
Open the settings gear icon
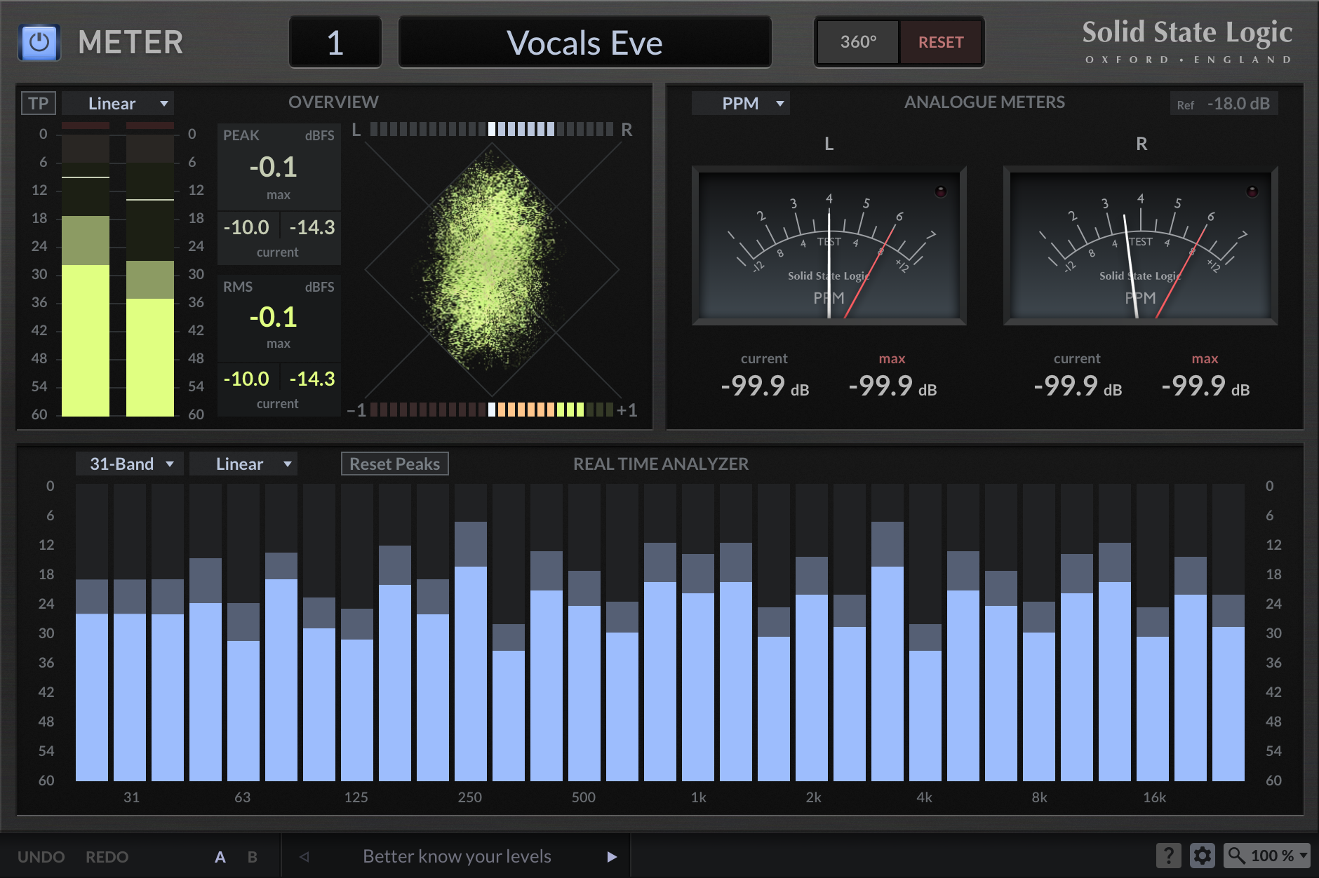pos(1203,856)
